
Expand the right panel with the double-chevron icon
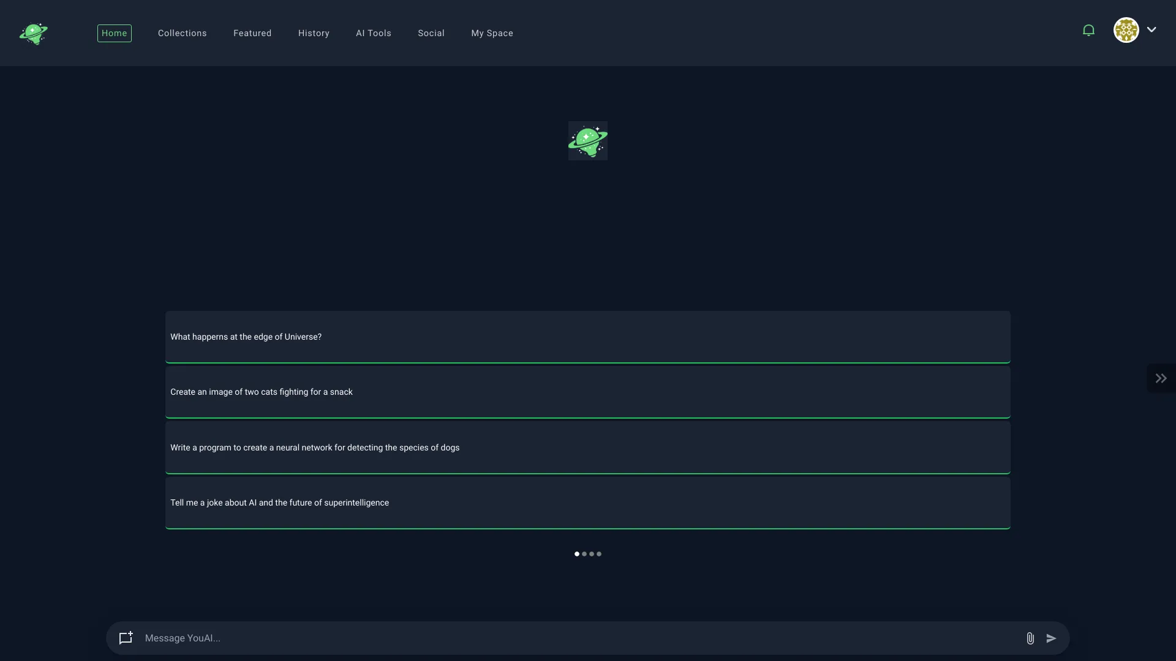[1161, 378]
